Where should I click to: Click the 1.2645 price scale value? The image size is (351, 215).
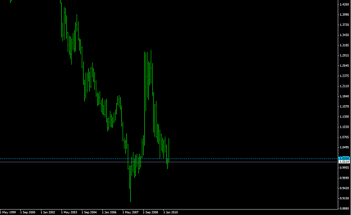(344, 66)
